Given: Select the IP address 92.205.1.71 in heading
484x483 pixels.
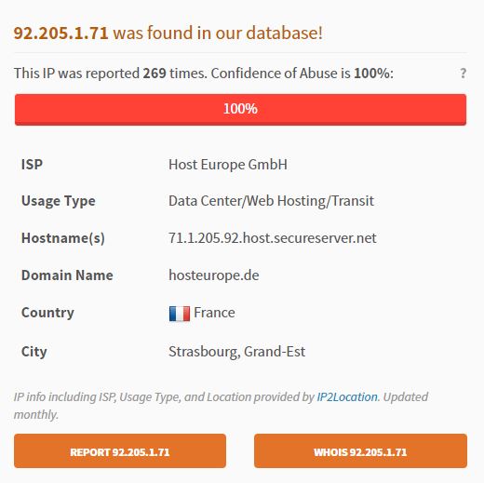Looking at the screenshot, I should click(x=60, y=34).
